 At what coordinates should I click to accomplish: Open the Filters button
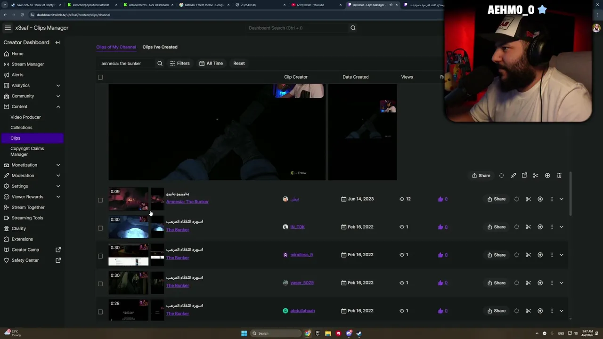[179, 63]
